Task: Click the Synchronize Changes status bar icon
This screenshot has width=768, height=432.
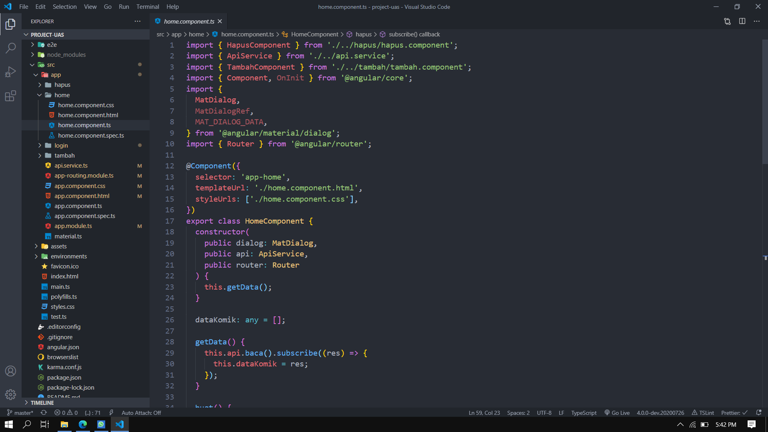Action: tap(44, 413)
